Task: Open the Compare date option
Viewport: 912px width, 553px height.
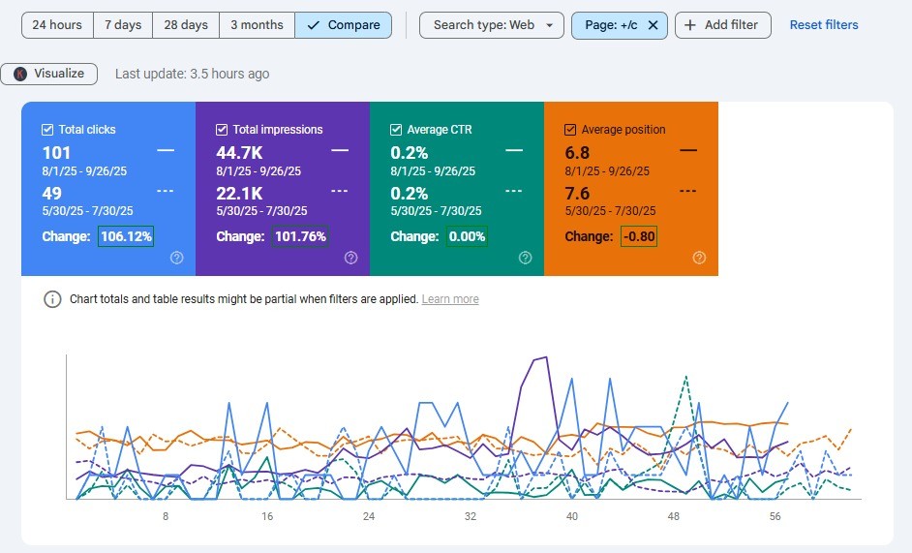Action: pyautogui.click(x=343, y=25)
